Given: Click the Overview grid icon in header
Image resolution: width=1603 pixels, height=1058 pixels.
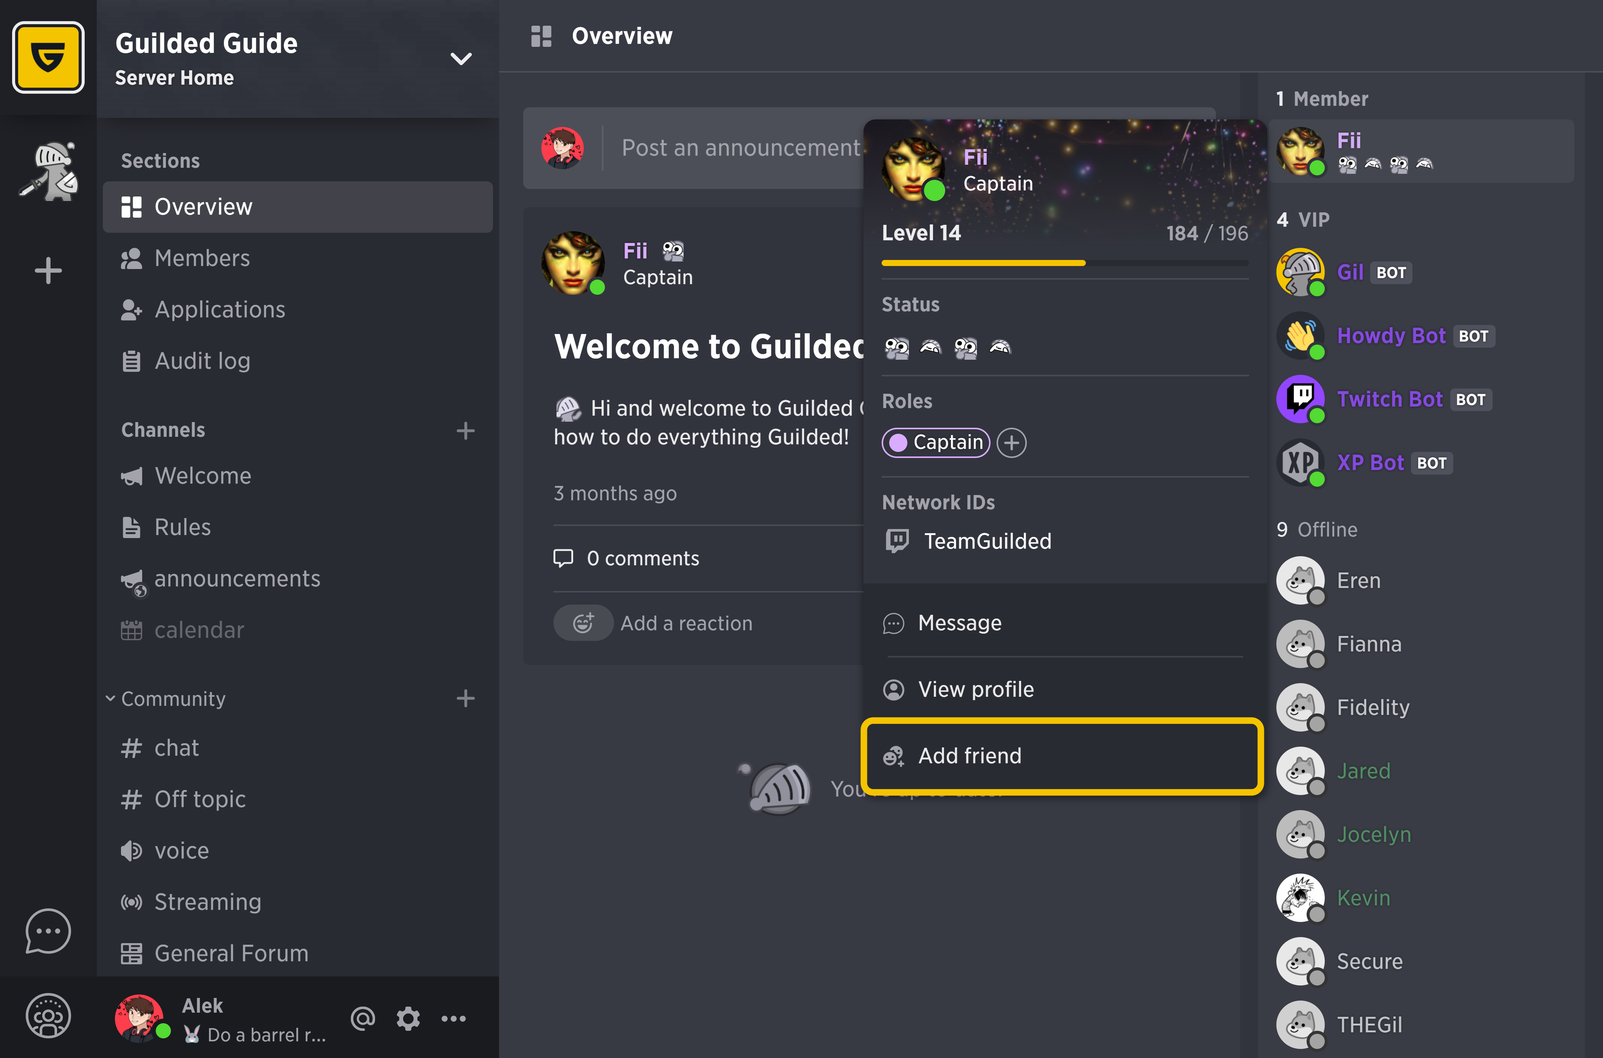Looking at the screenshot, I should 541,36.
